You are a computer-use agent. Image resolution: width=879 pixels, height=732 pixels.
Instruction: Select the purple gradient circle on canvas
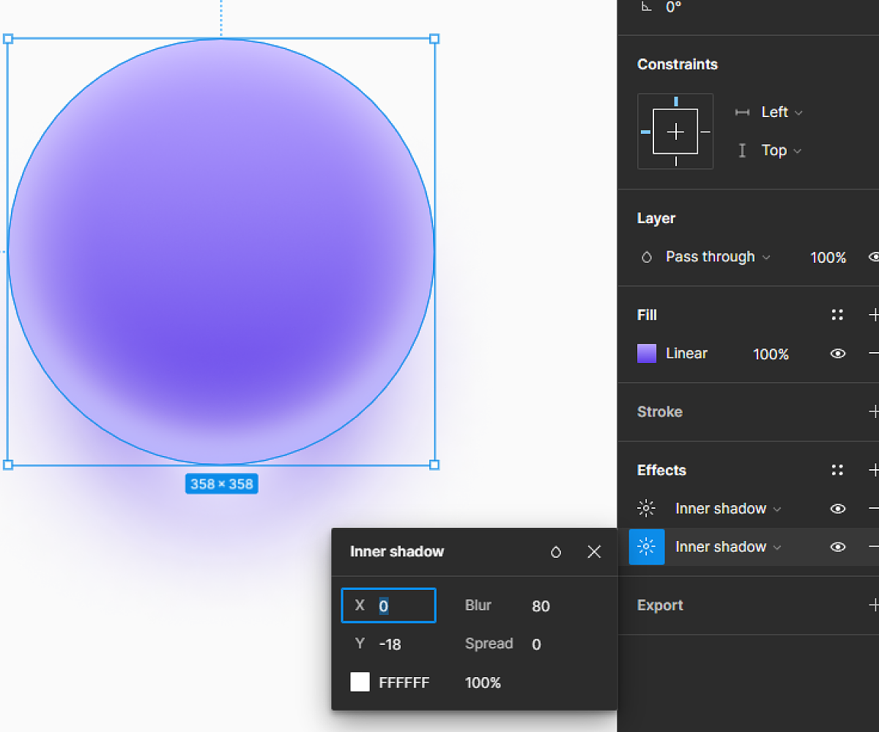coord(221,252)
